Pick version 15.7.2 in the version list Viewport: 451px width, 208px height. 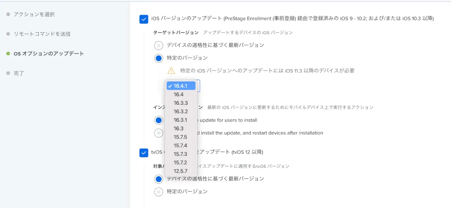[x=181, y=163]
